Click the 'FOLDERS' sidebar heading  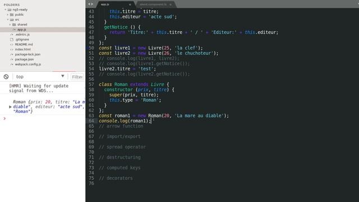point(12,5)
